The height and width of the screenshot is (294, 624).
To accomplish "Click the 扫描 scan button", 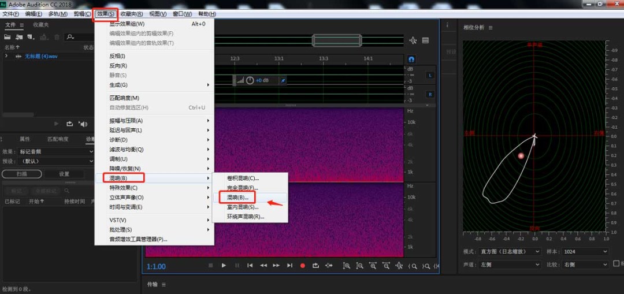I will (x=21, y=174).
